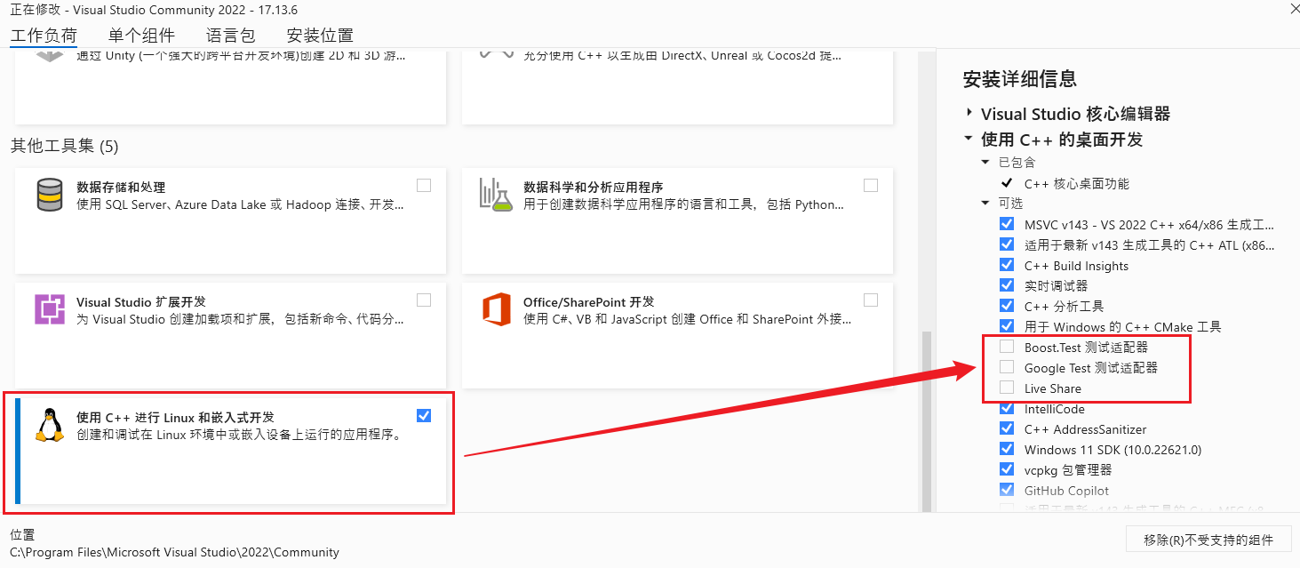Enable the 数据存储和处理 workload checkbox
1300x568 pixels.
click(424, 185)
